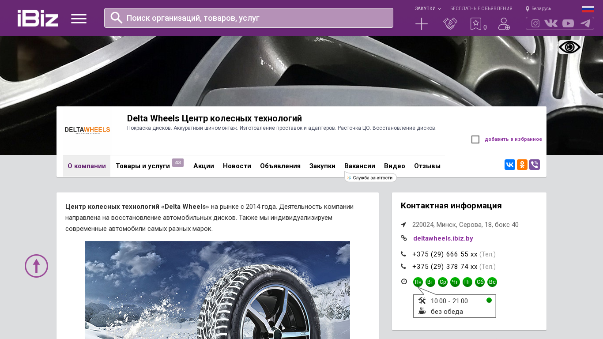Go to the 'Новости' tab

click(x=237, y=166)
